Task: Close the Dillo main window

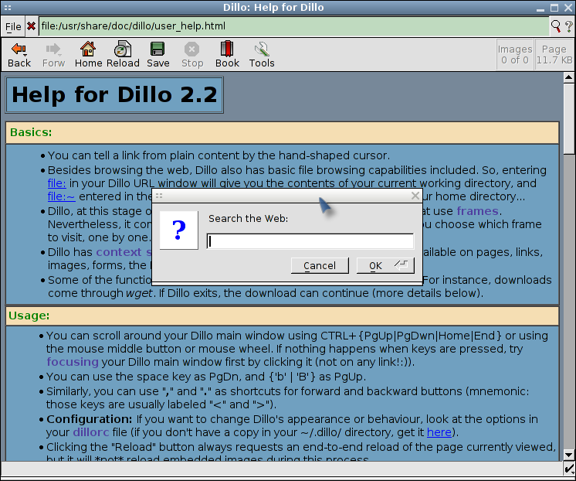Action: pyautogui.click(x=568, y=8)
